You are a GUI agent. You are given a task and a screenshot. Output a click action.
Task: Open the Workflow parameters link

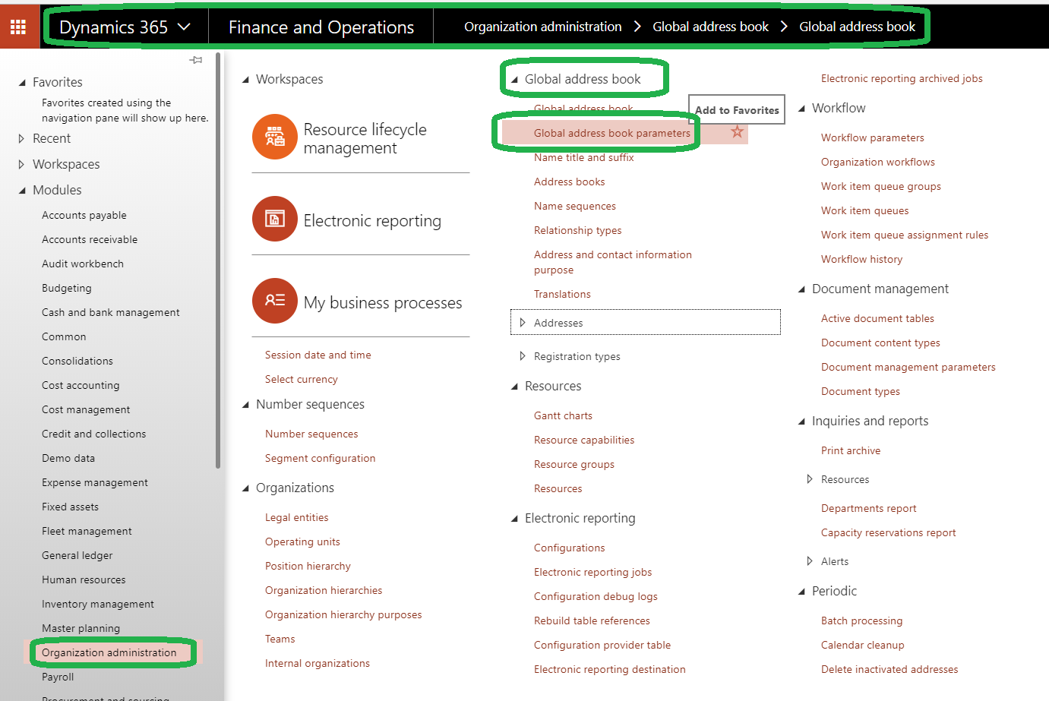coord(873,137)
